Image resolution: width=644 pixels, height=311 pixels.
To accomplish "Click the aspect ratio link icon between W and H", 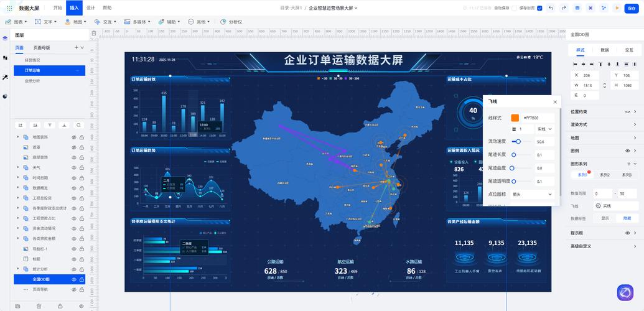I will tap(604, 85).
